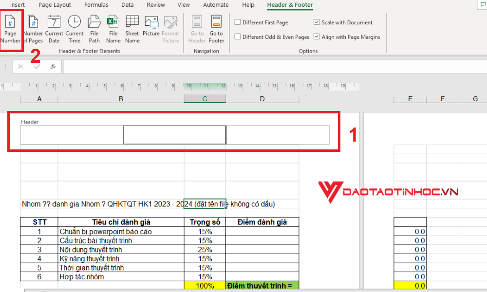Click into the formula bar input
This screenshot has width=487, height=292.
pyautogui.click(x=275, y=66)
